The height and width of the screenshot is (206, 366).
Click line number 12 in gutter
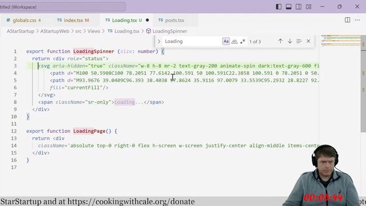click(x=14, y=131)
